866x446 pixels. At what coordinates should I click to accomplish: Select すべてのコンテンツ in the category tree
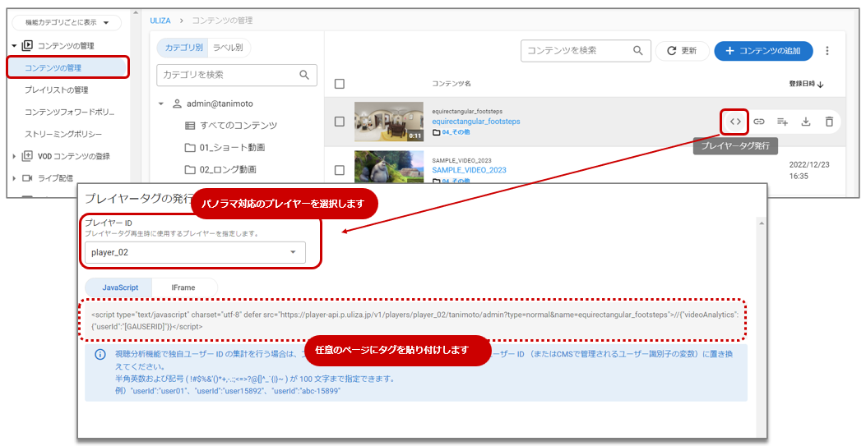[238, 126]
